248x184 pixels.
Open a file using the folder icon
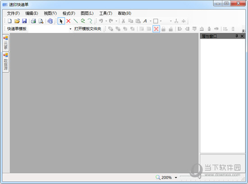point(17,21)
